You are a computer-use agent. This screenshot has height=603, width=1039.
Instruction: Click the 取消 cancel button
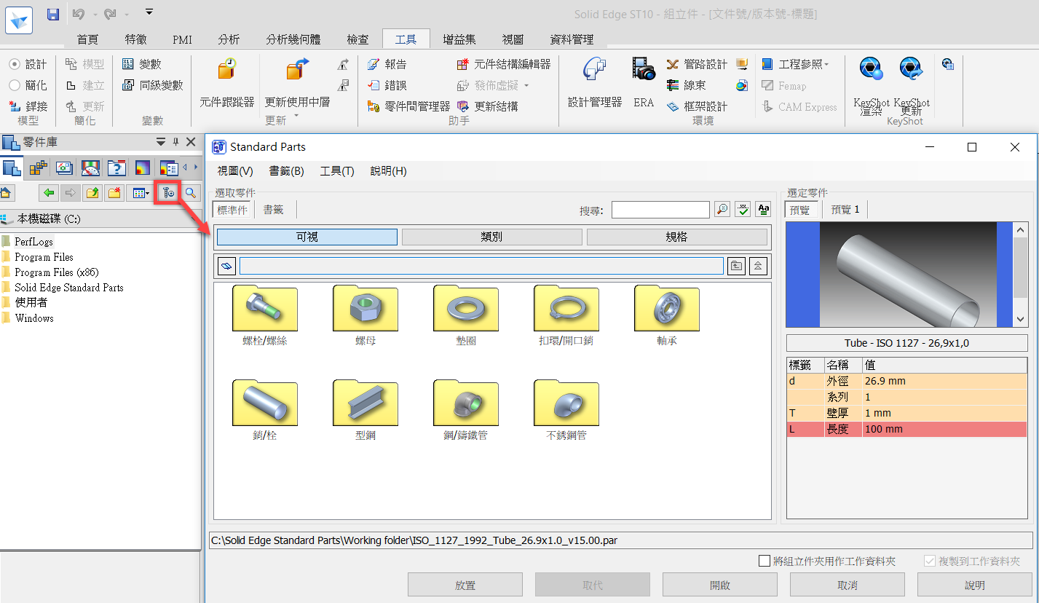click(848, 585)
